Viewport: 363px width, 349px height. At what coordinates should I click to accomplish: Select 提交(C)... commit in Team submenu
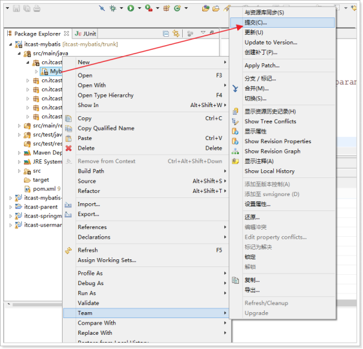(x=282, y=23)
